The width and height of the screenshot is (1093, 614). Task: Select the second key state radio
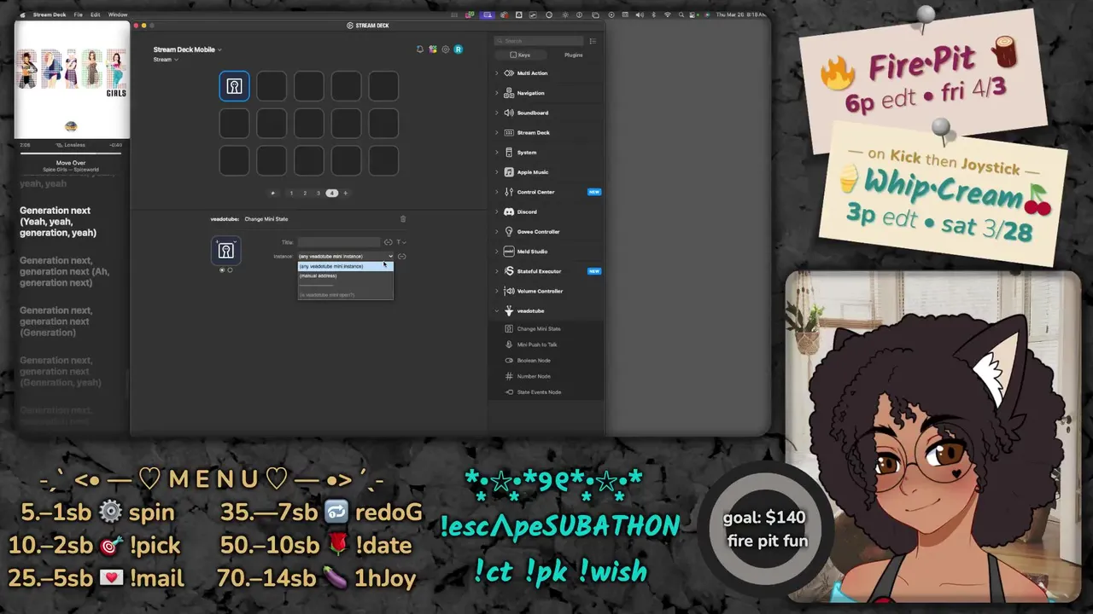pyautogui.click(x=230, y=270)
